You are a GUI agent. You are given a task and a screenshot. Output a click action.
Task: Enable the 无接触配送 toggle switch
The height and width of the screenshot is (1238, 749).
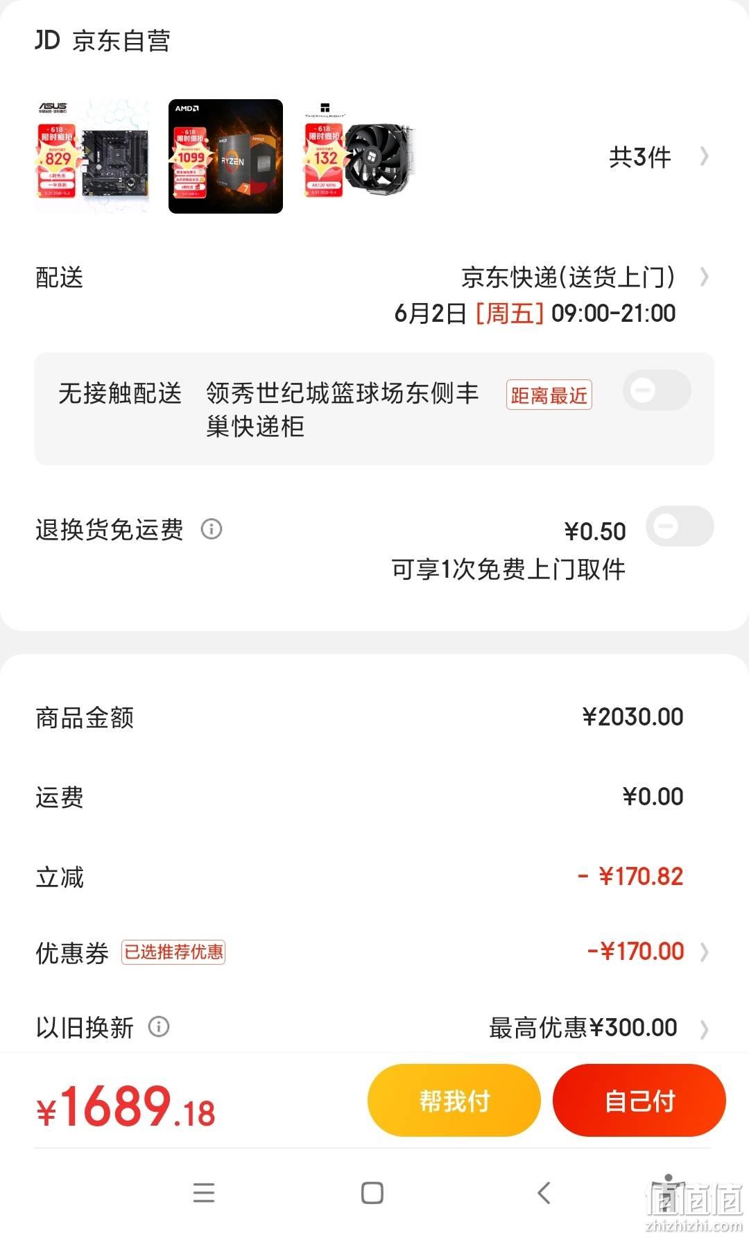657,390
